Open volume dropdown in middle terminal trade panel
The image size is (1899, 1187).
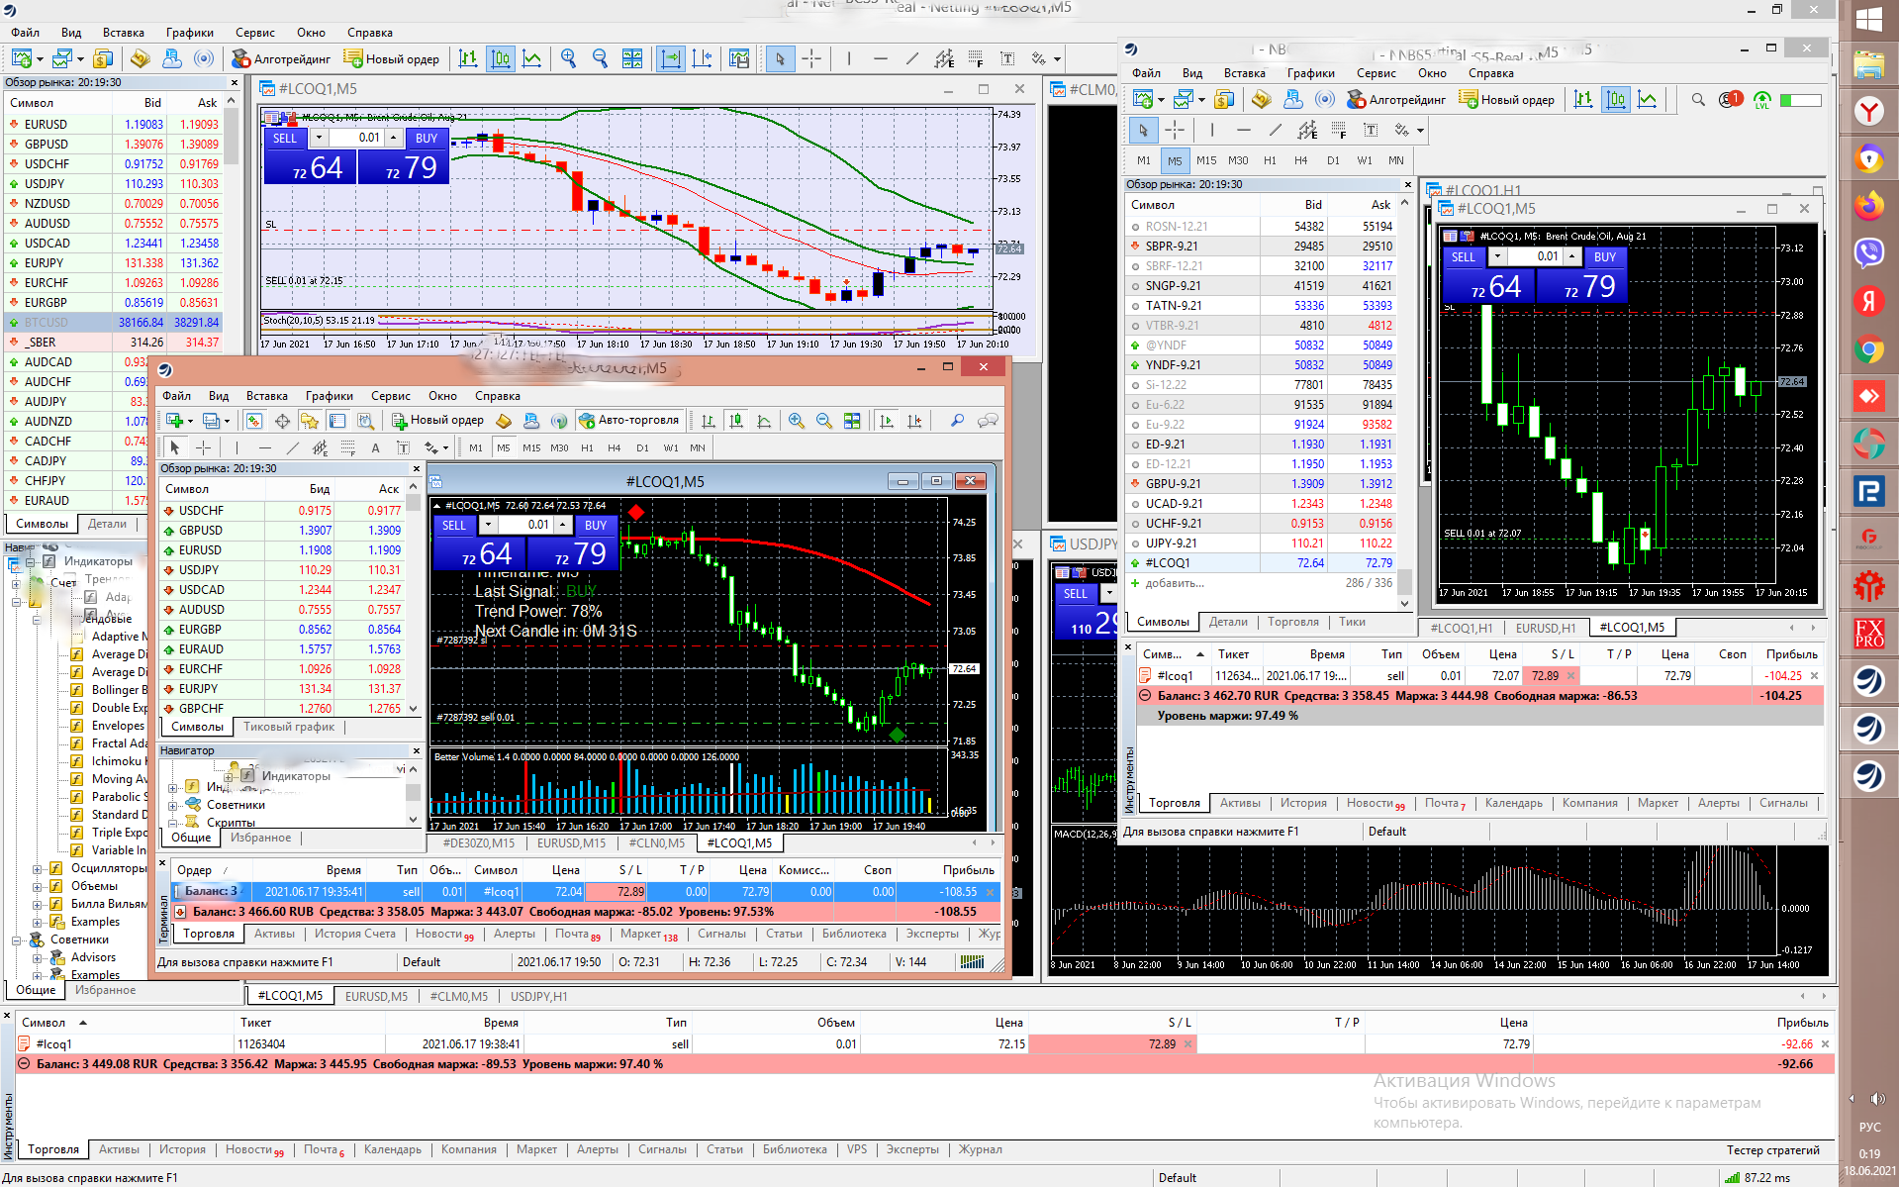488,525
